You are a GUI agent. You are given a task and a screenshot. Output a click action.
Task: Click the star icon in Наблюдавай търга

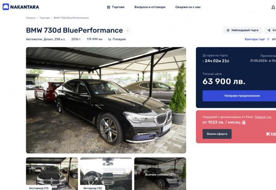[228, 30]
